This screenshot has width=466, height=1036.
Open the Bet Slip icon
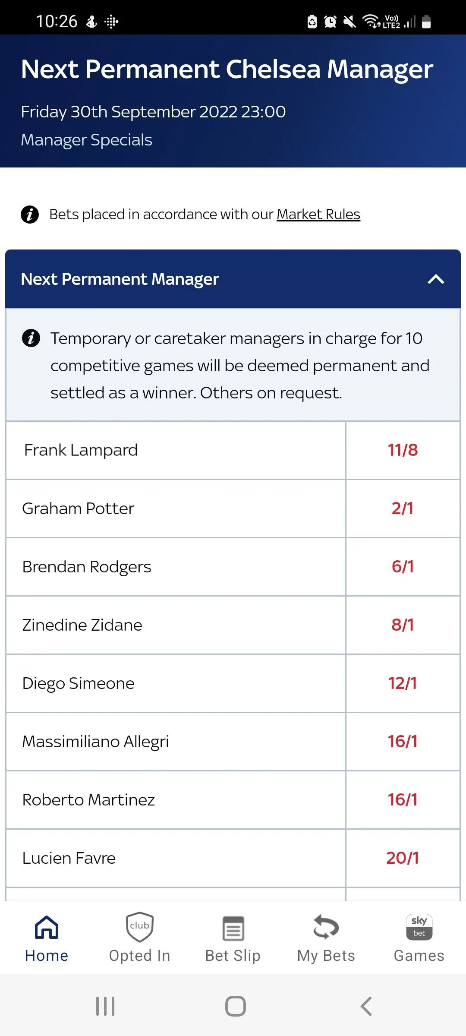[233, 928]
